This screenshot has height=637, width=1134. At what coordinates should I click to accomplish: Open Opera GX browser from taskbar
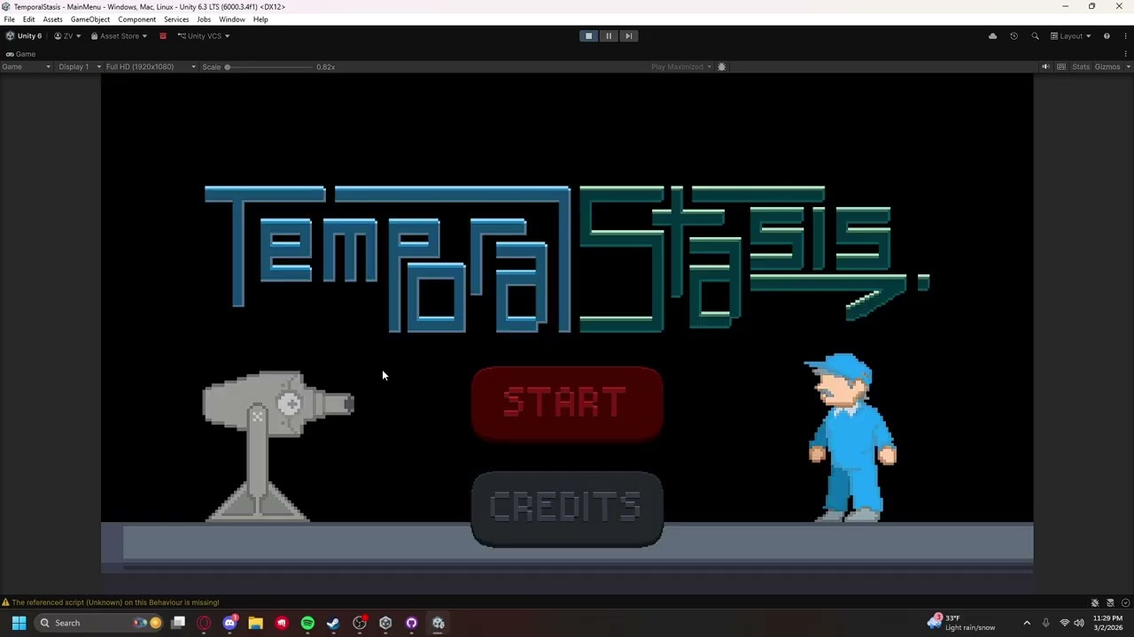coord(204,623)
